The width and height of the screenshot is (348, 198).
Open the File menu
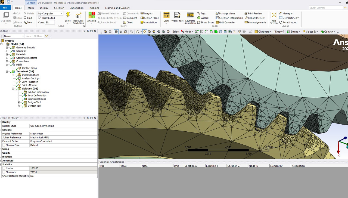(x=5, y=8)
